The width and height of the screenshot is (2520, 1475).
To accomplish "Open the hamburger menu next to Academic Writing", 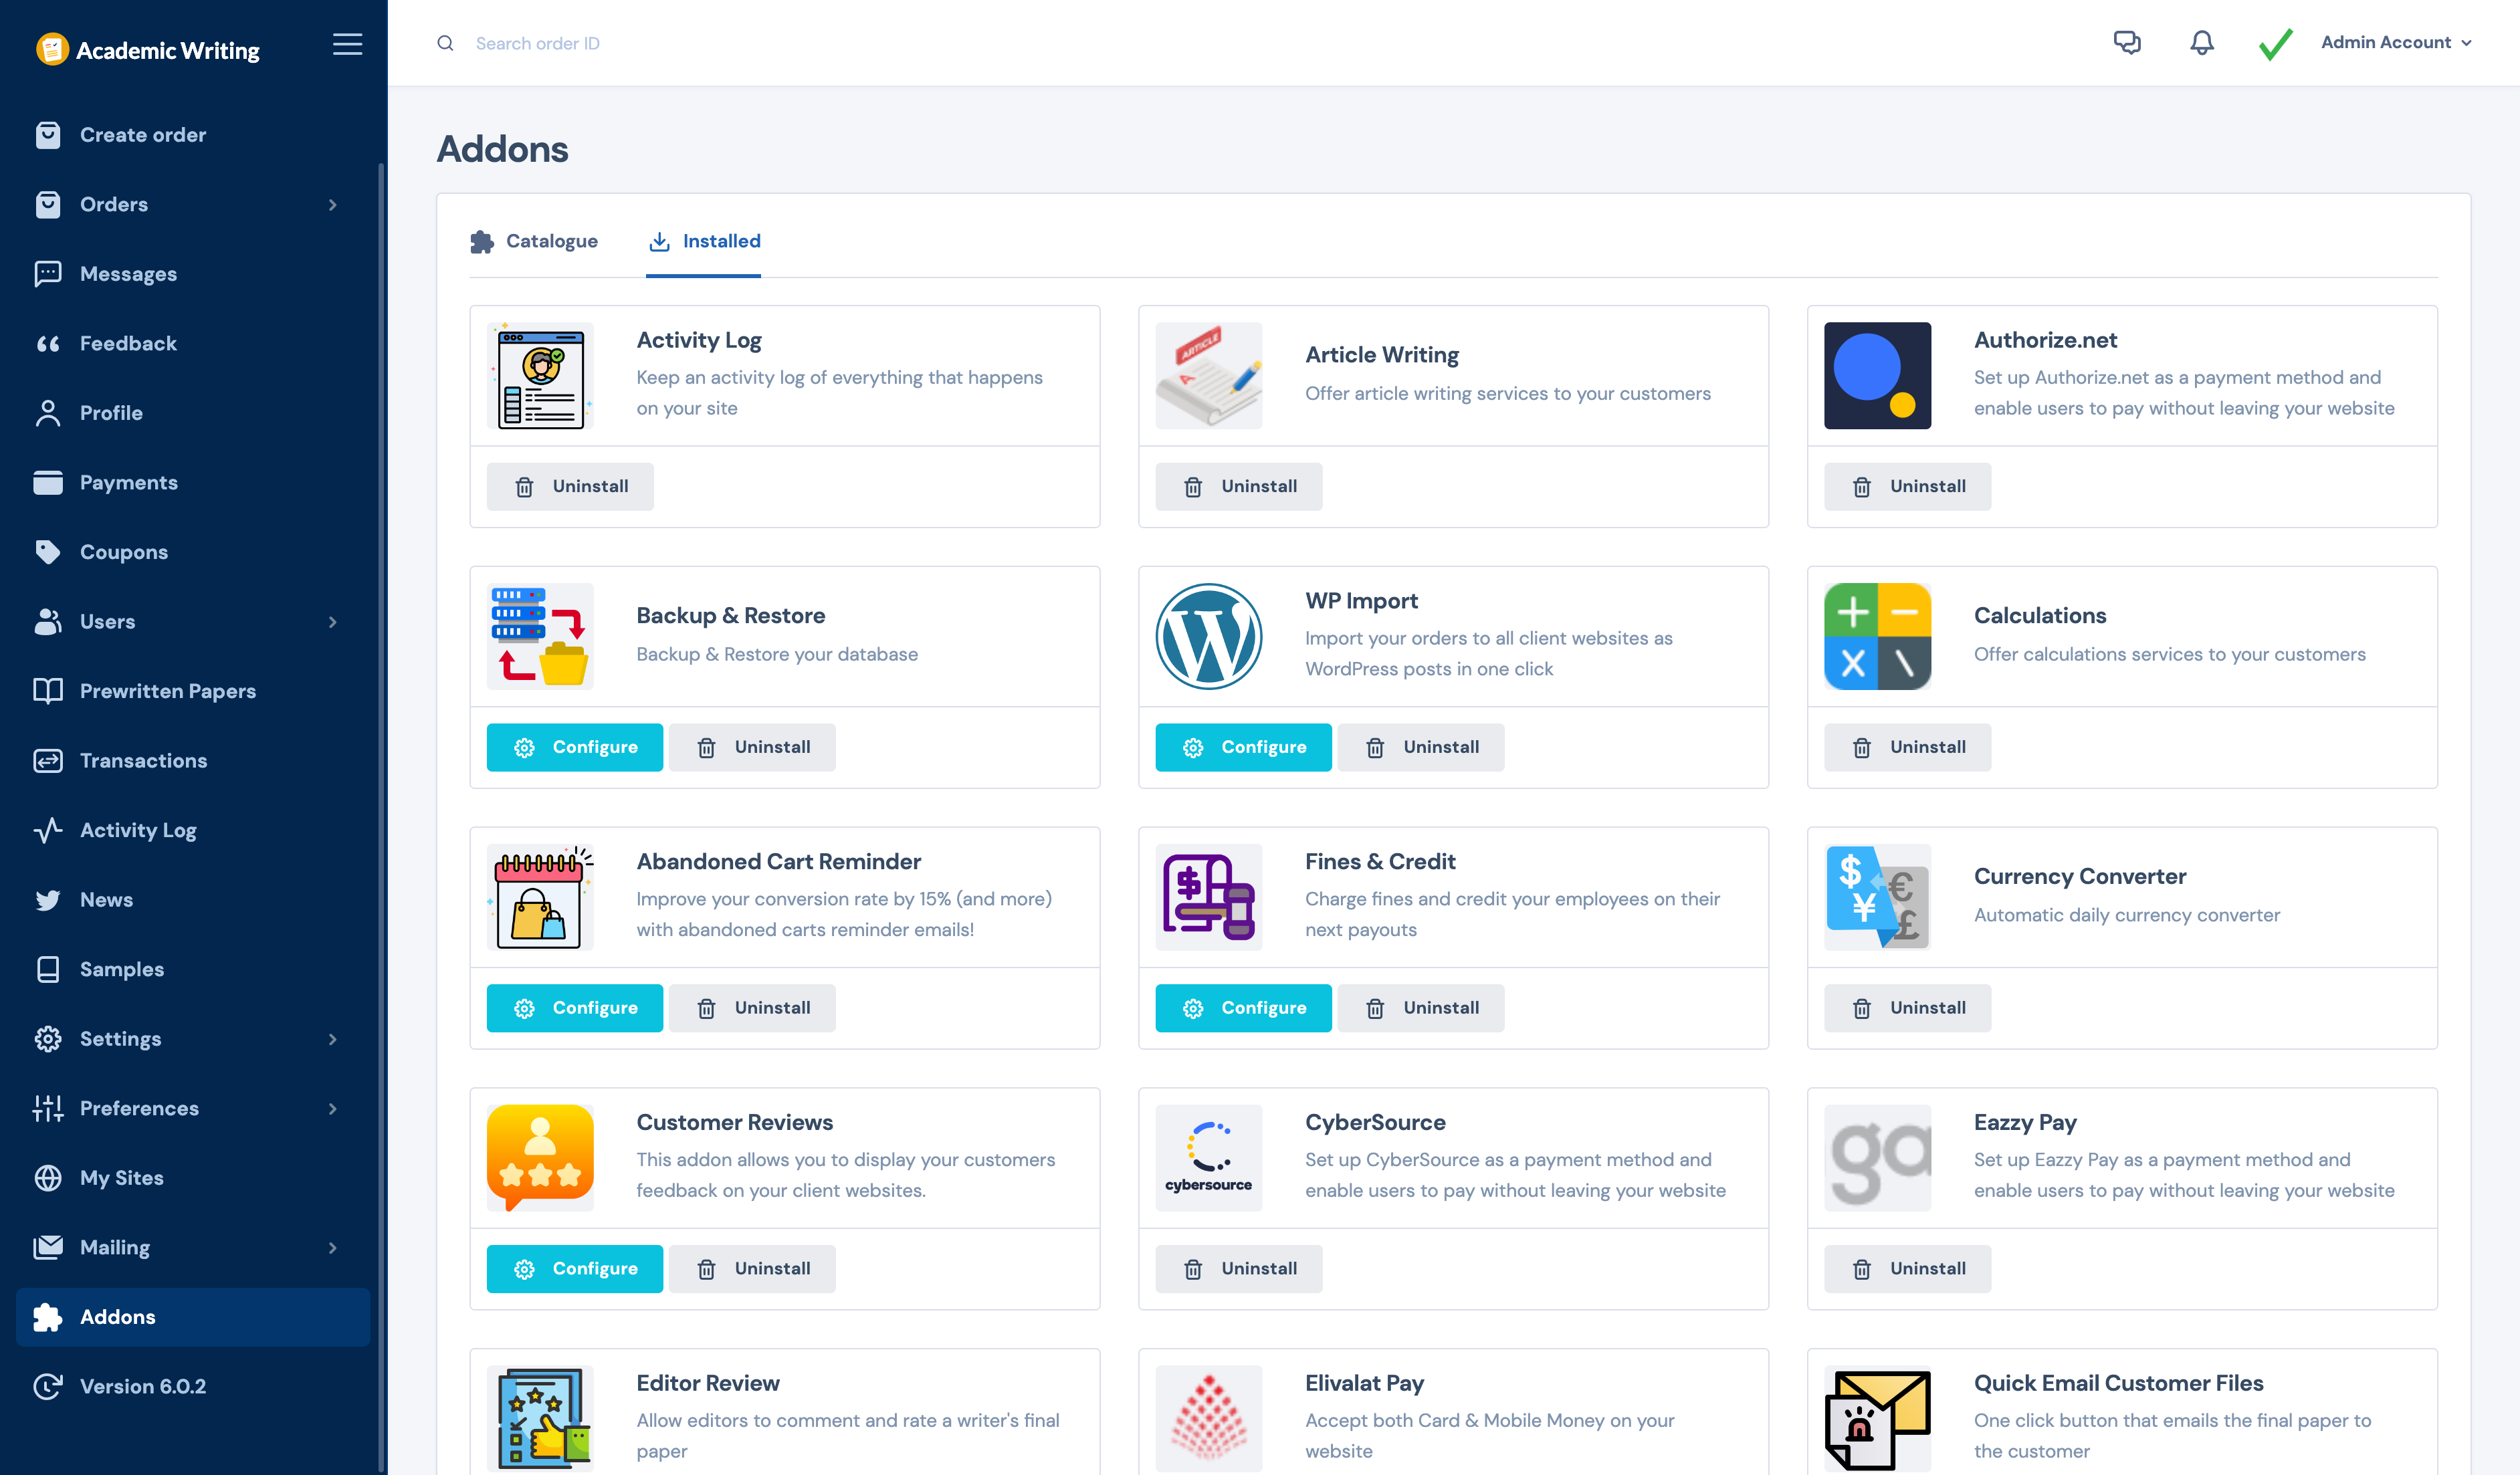I will pos(347,44).
